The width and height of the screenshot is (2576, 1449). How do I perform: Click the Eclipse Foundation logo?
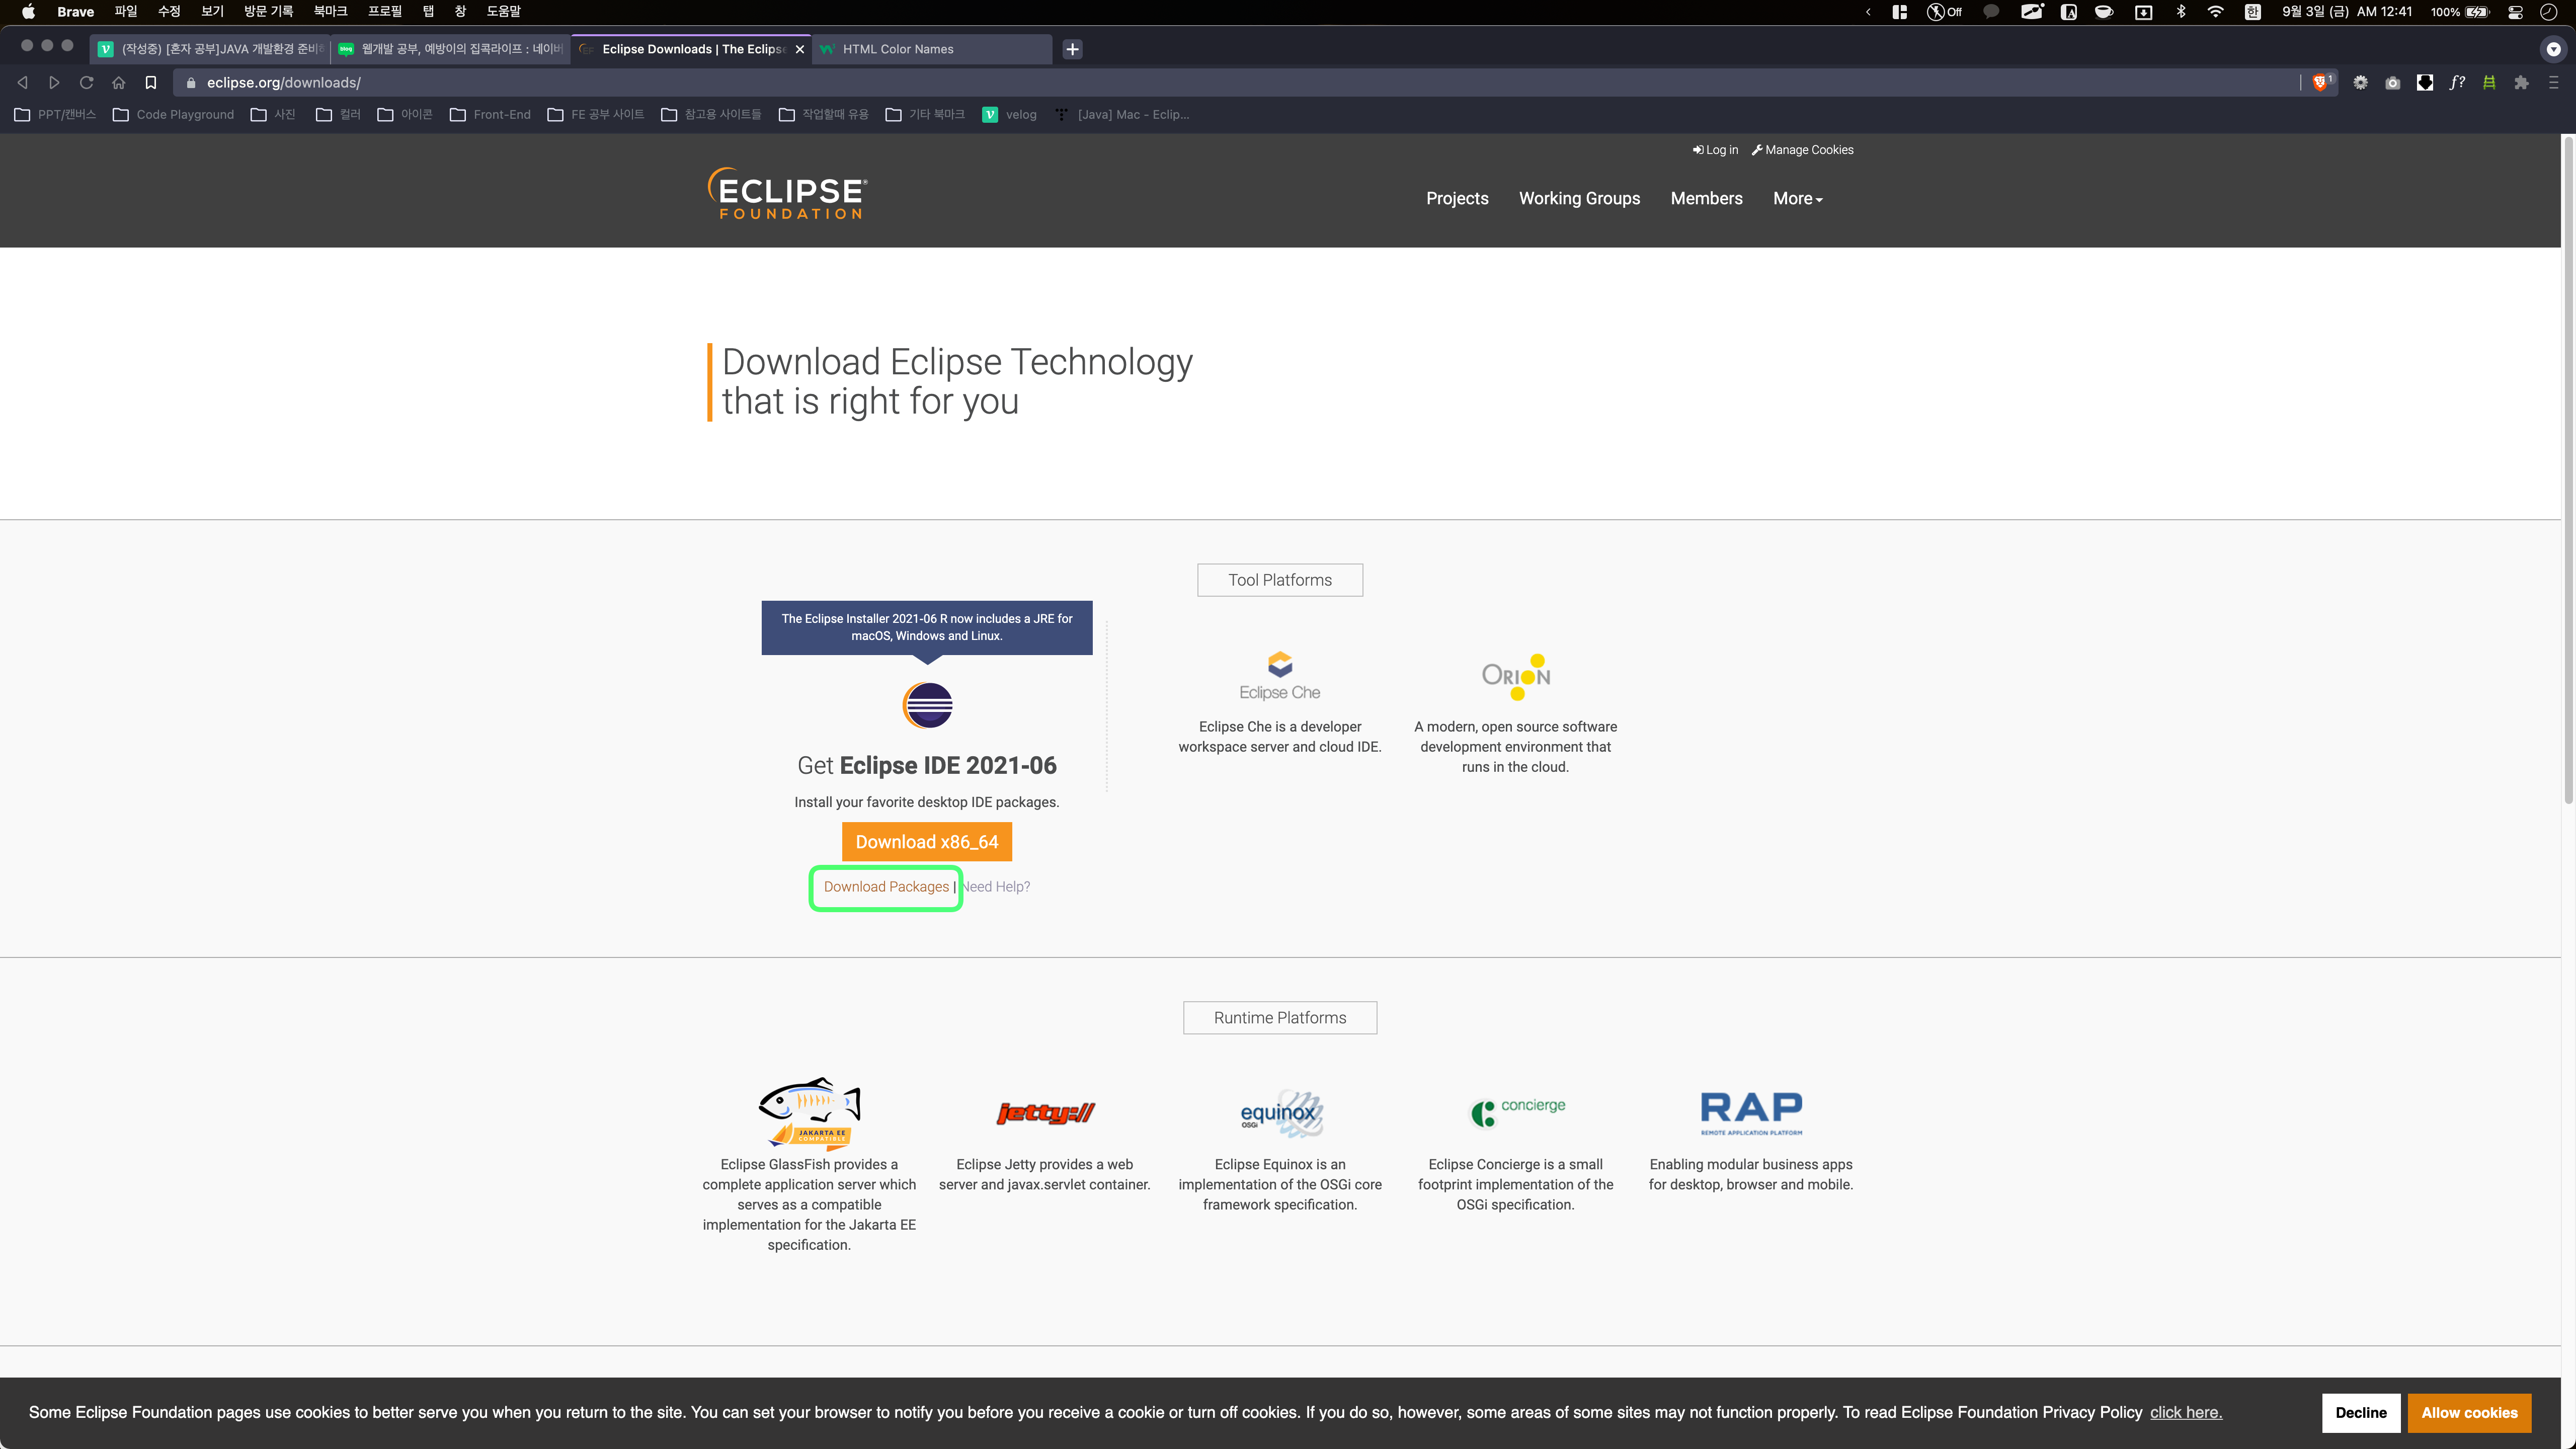787,194
